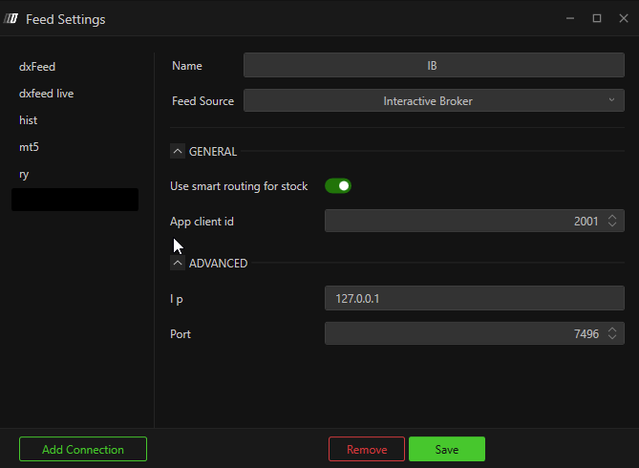
Task: Select the ry connection entry
Action: tap(25, 174)
